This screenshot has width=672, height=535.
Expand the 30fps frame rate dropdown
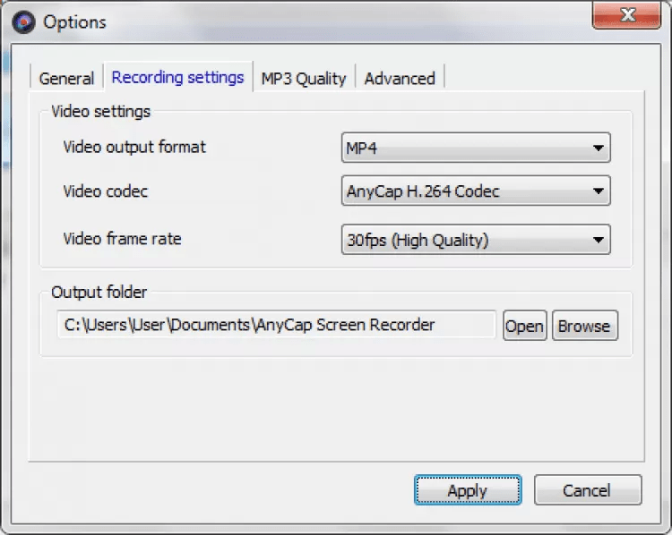point(476,240)
